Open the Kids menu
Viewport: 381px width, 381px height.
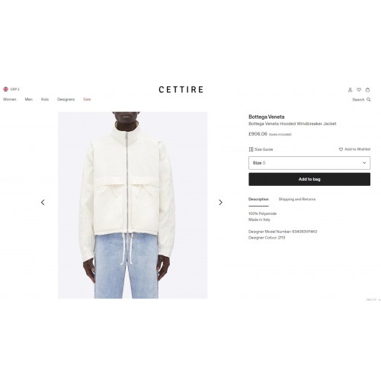coord(45,99)
